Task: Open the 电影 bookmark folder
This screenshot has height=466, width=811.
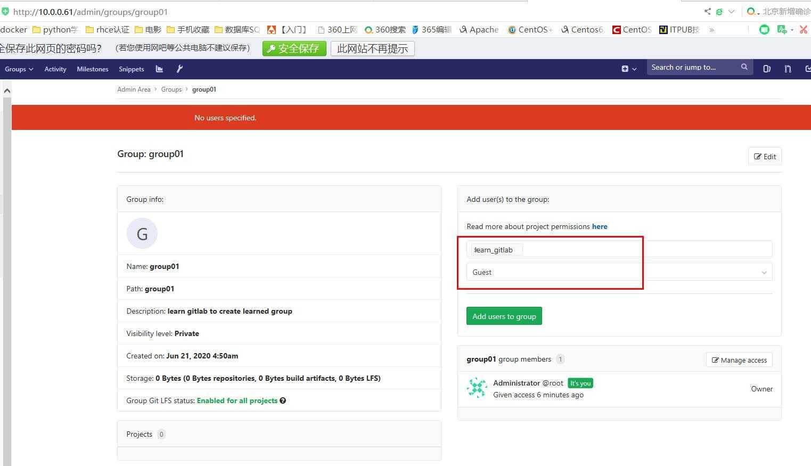Action: [148, 30]
